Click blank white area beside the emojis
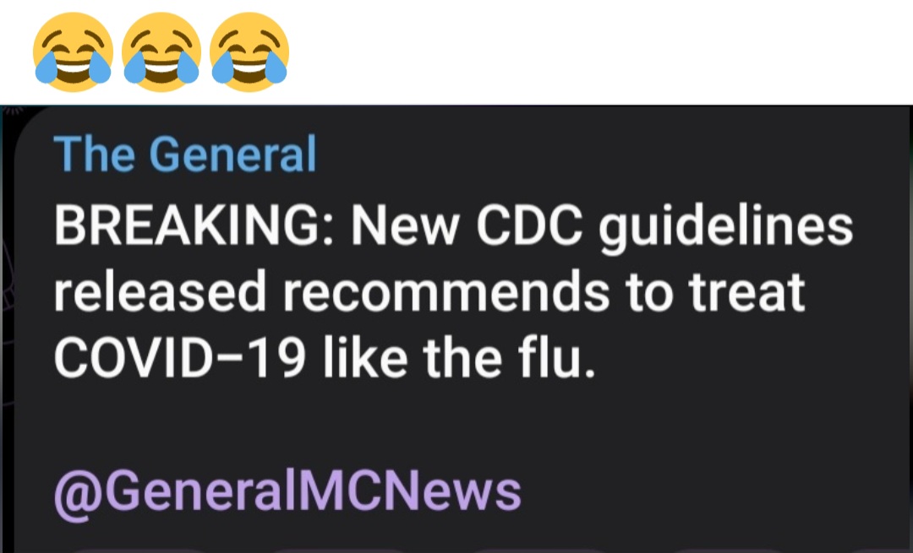Image resolution: width=913 pixels, height=553 pixels. point(599,52)
